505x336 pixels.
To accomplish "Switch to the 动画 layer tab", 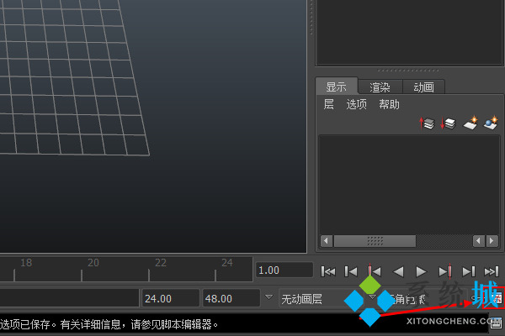I will pos(423,87).
